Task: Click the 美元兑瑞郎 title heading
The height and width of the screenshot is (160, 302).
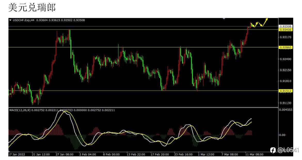Action: (32, 8)
